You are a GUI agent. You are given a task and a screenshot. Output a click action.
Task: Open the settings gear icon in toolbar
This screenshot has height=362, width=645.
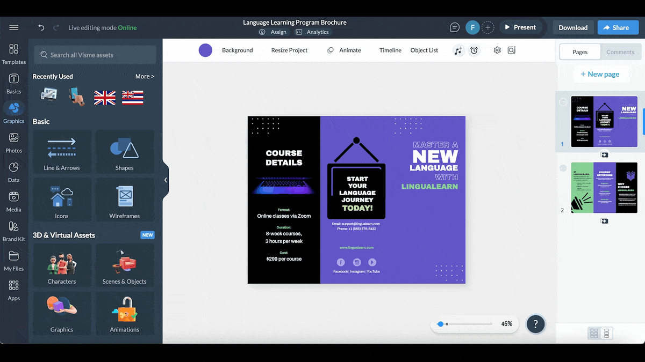click(497, 50)
